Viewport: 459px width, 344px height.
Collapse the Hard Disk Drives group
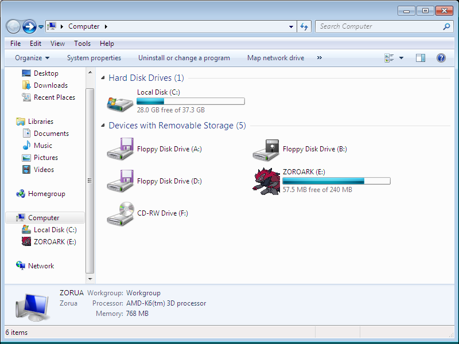click(x=103, y=78)
